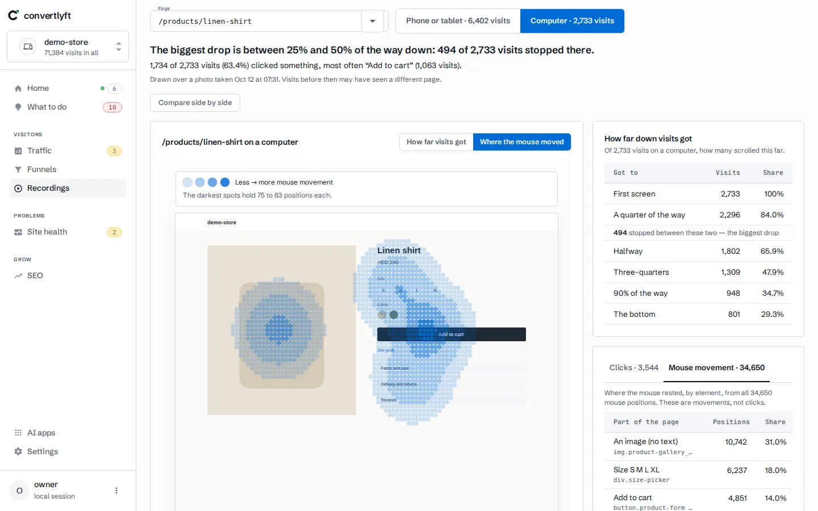Viewport: 818px width, 511px height.
Task: Click the Three-quarters row label
Action: click(x=641, y=273)
